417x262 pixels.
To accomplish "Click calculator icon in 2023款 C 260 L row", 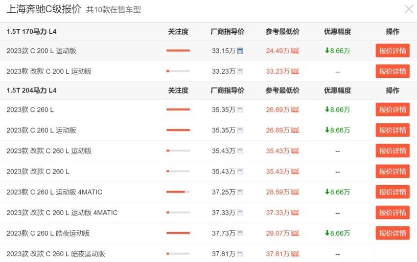I will click(x=240, y=109).
